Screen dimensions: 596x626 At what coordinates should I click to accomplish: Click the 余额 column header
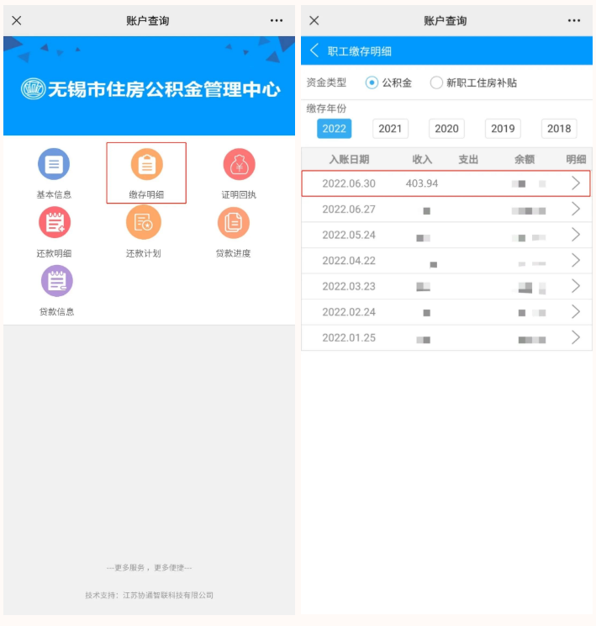(x=525, y=159)
